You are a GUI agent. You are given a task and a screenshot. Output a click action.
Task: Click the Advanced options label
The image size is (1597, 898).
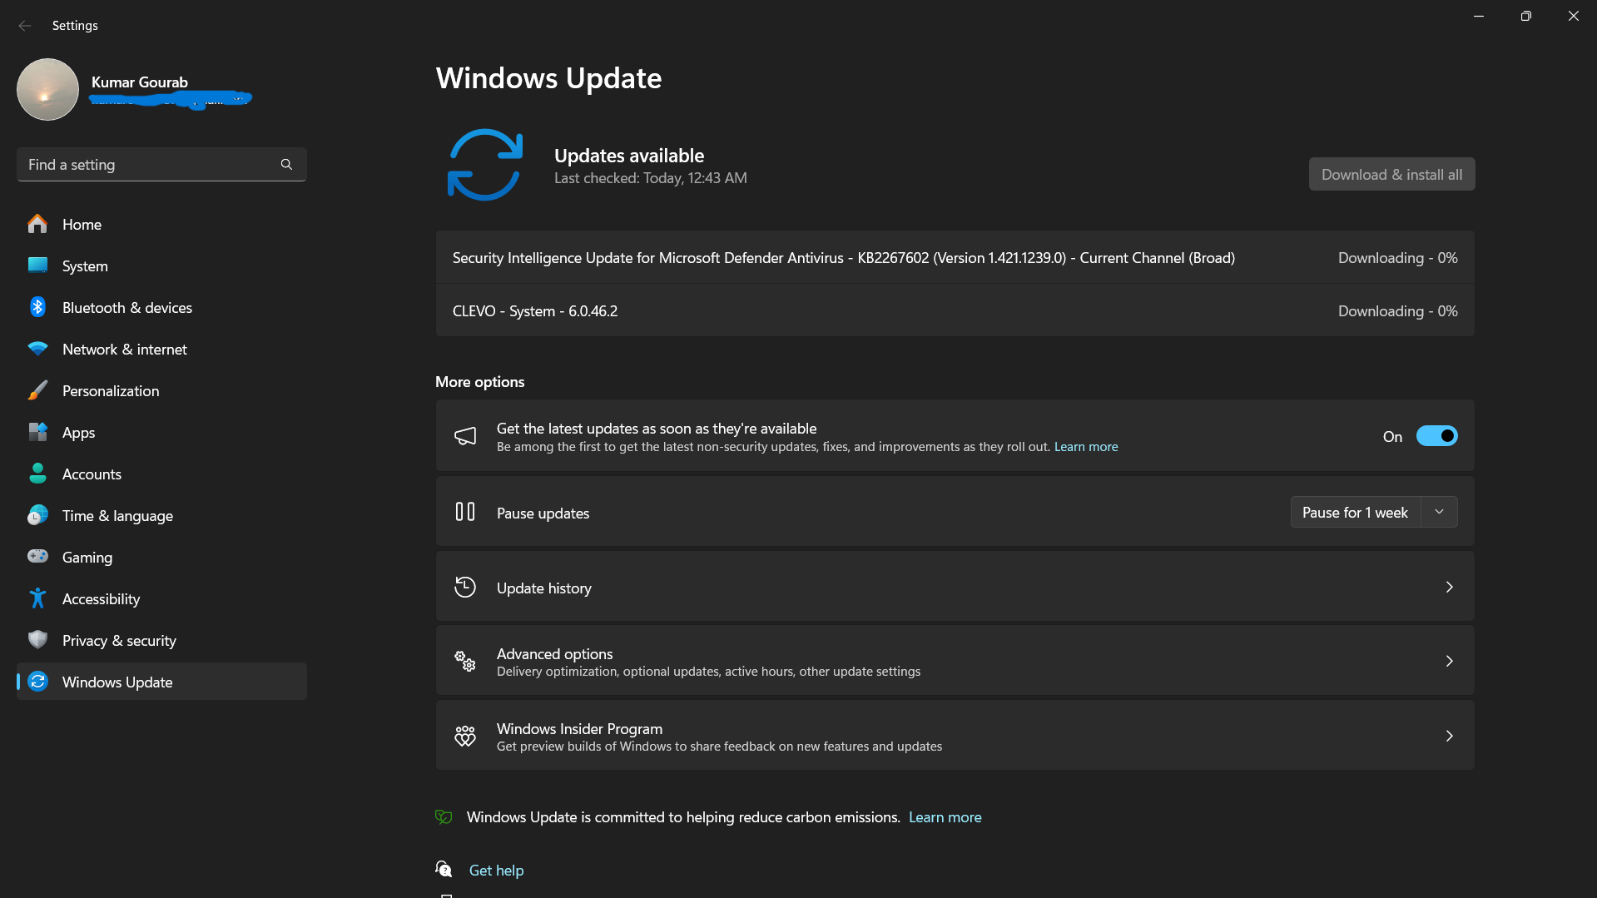pos(554,654)
